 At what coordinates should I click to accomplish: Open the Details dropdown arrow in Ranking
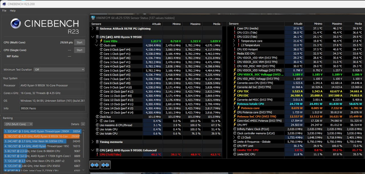tap(83, 124)
